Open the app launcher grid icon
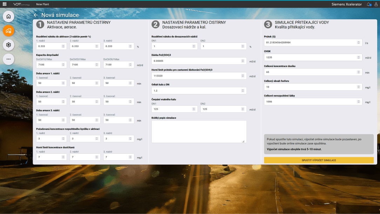This screenshot has height=214, width=380. (x=5, y=4)
